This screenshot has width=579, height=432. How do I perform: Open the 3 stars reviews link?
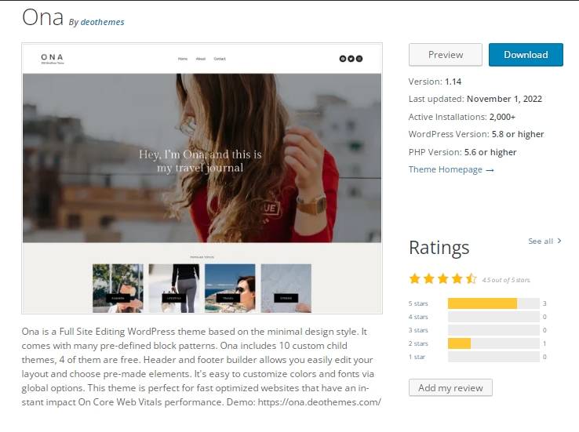[x=418, y=330]
